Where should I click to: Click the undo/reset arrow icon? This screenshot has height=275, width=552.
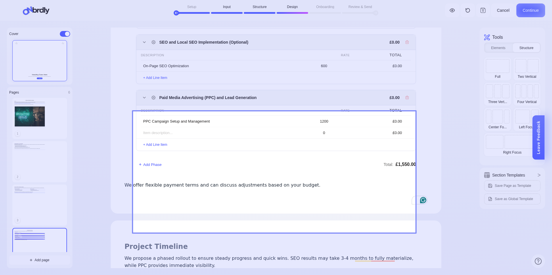click(468, 10)
